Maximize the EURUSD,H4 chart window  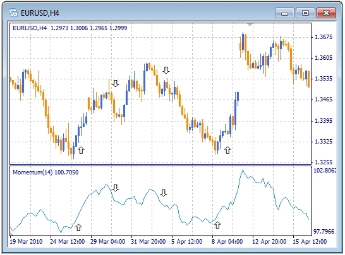(x=305, y=13)
